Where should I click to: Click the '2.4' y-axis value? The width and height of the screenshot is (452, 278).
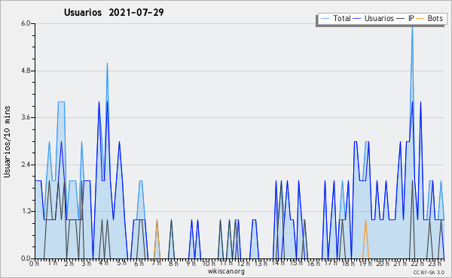26,165
